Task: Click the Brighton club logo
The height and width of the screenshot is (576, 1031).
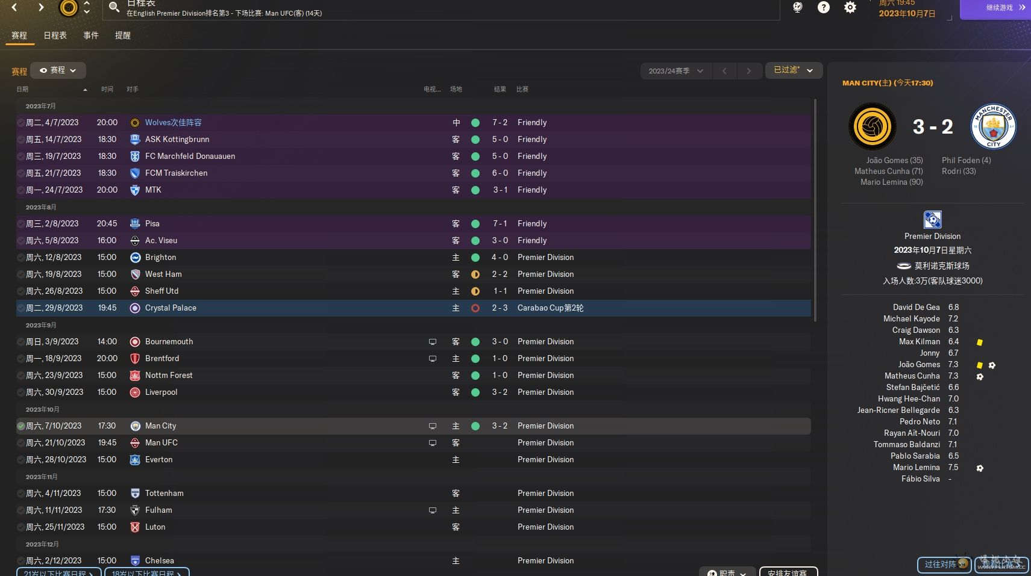Action: (135, 257)
